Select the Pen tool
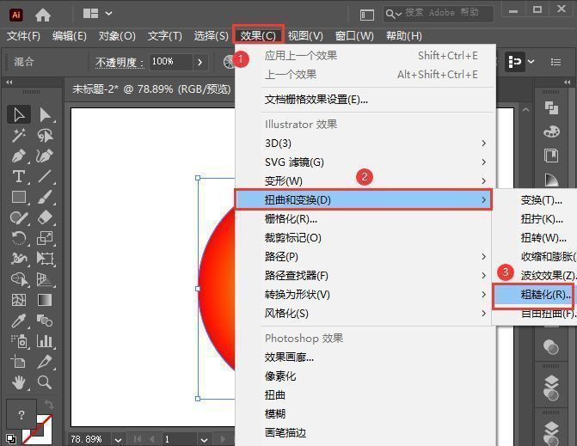The width and height of the screenshot is (577, 446). point(19,156)
